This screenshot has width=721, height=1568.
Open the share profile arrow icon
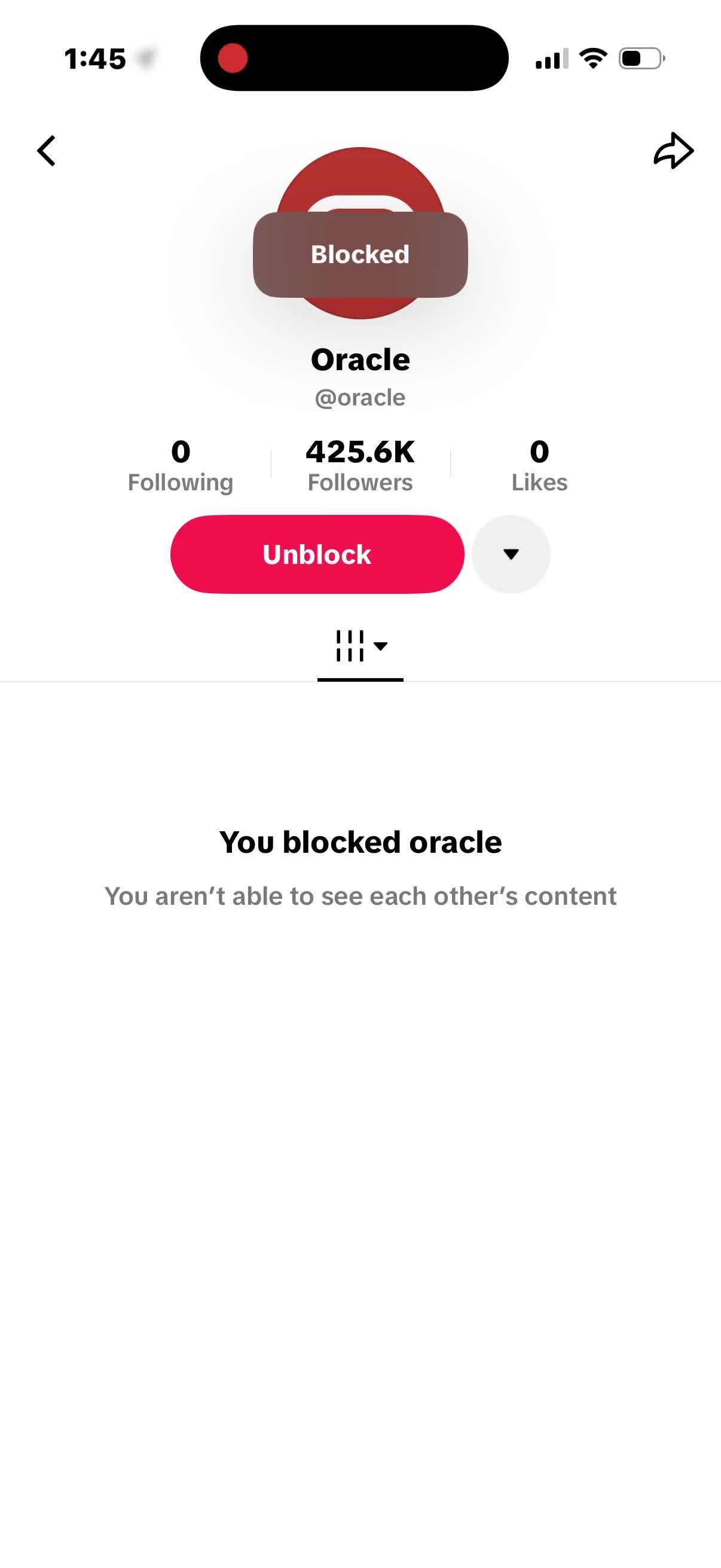point(674,150)
